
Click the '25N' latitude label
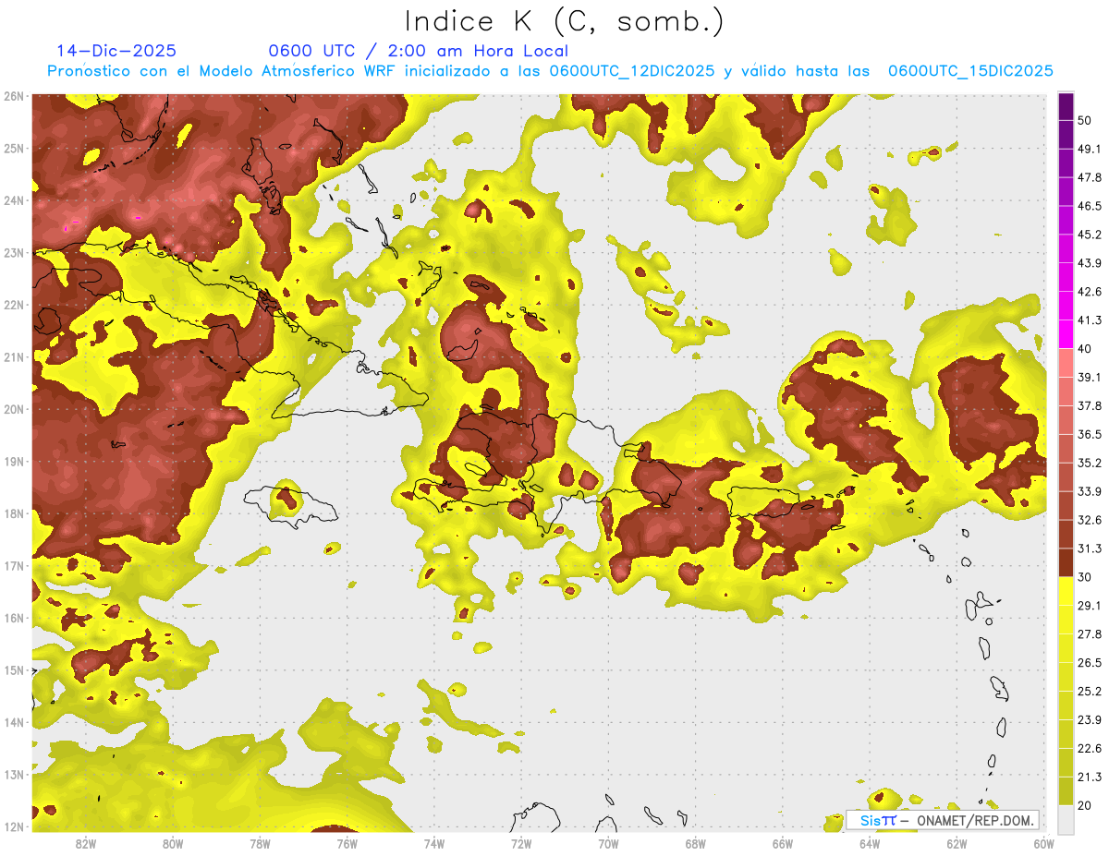tap(13, 148)
